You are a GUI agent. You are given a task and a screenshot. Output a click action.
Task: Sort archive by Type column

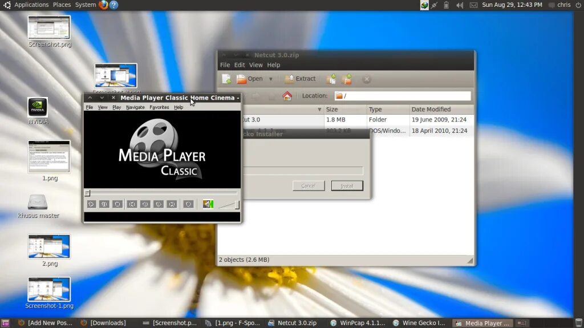(x=388, y=110)
